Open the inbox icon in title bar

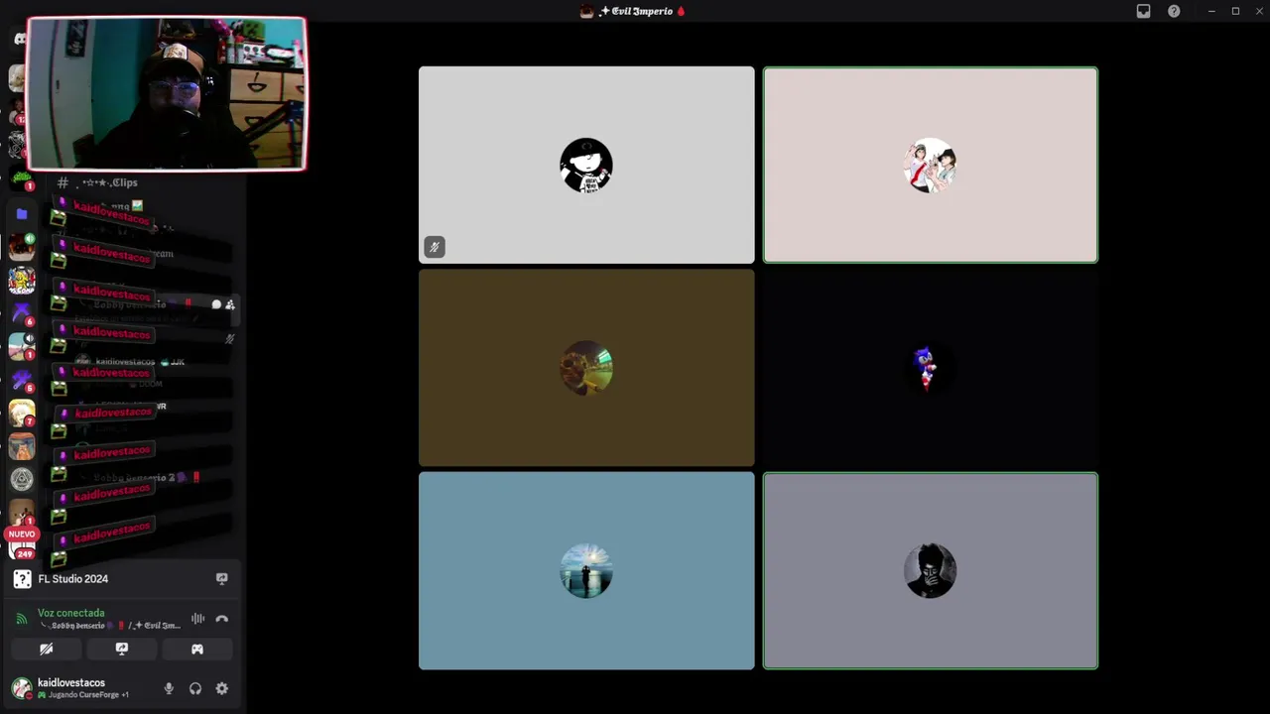[x=1143, y=11]
